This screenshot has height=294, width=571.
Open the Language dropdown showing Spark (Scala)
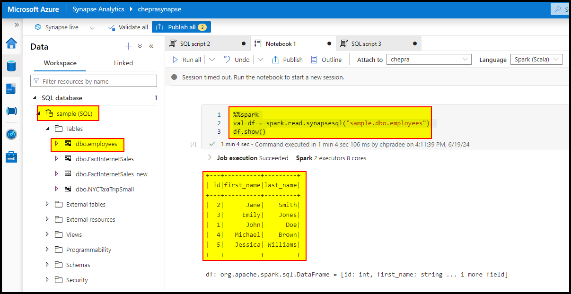pos(536,59)
